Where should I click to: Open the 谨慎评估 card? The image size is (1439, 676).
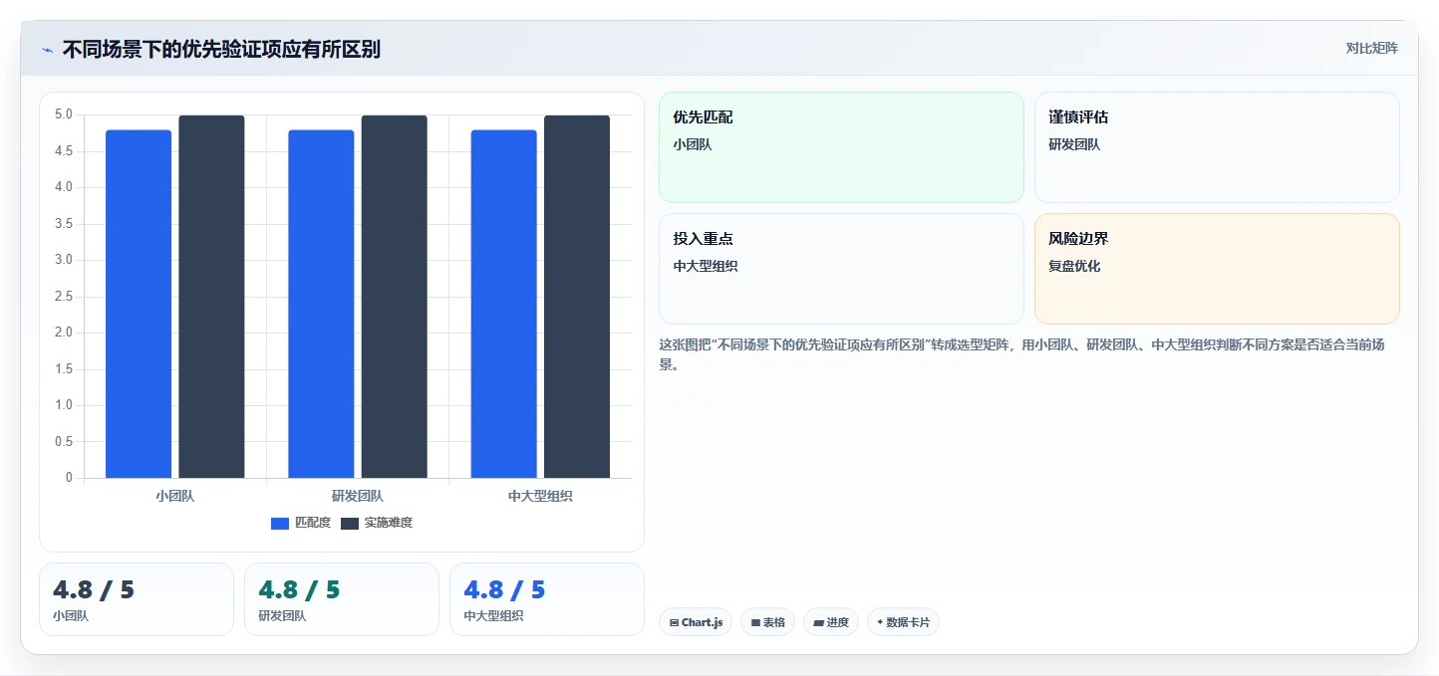click(1217, 147)
